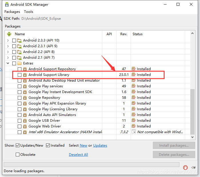Check the Android Support Library checkbox
The height and width of the screenshot is (177, 200).
click(19, 75)
